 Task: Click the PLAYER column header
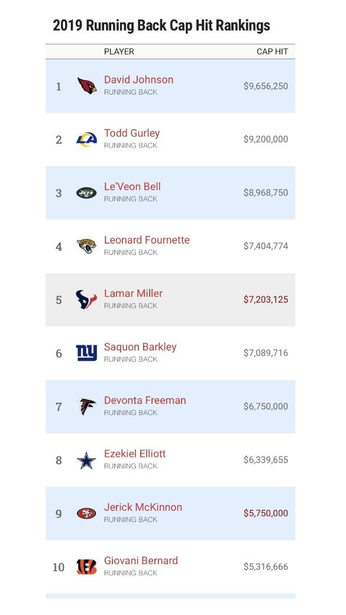(x=119, y=52)
